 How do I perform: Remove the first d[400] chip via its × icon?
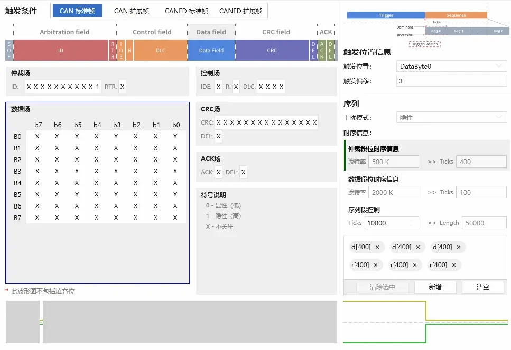pos(376,247)
